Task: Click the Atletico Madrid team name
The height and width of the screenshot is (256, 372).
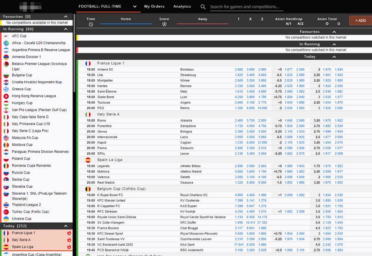Action: [191, 171]
